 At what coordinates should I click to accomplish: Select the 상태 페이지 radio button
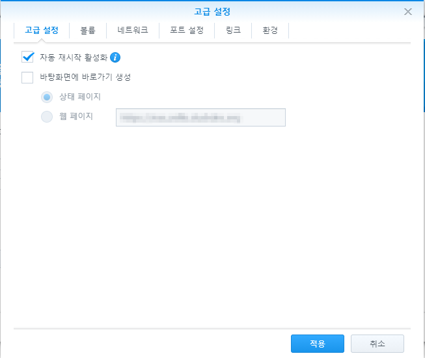(47, 97)
